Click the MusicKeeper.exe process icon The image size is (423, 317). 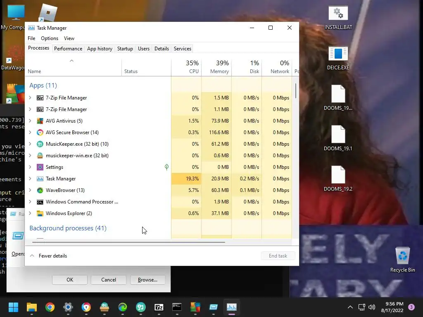(40, 144)
